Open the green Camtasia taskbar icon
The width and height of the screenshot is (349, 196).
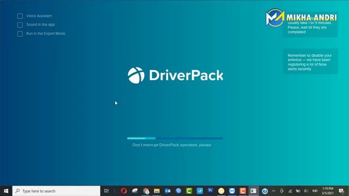pyautogui.click(x=189, y=191)
